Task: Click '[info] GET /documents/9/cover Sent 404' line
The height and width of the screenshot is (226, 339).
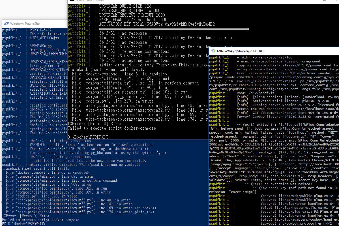Action: (x=288, y=113)
